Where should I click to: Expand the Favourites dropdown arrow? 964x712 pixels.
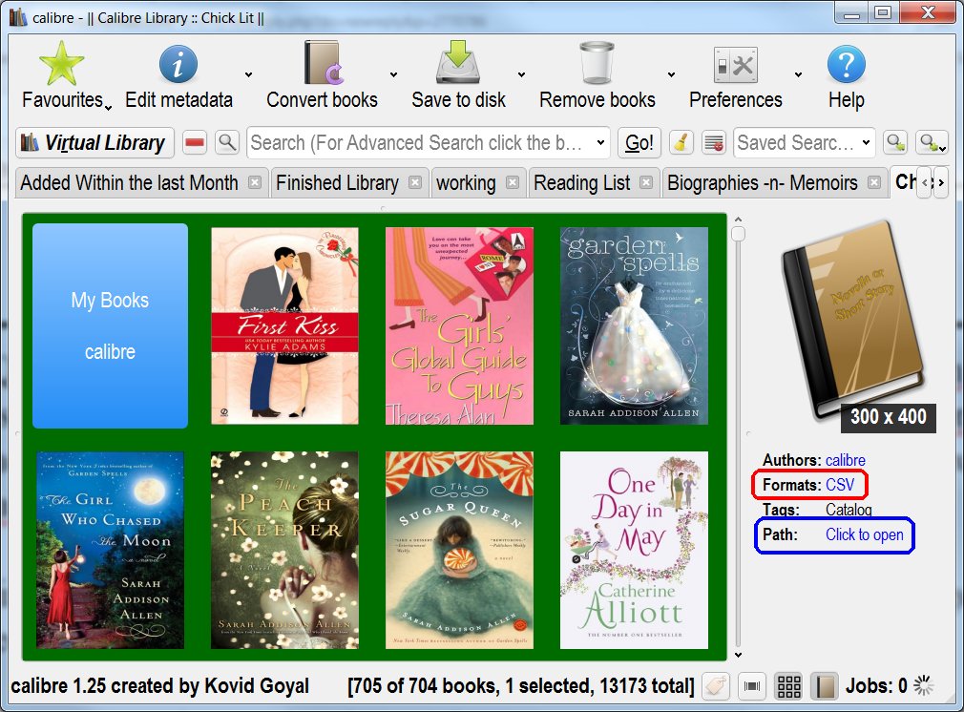(108, 108)
